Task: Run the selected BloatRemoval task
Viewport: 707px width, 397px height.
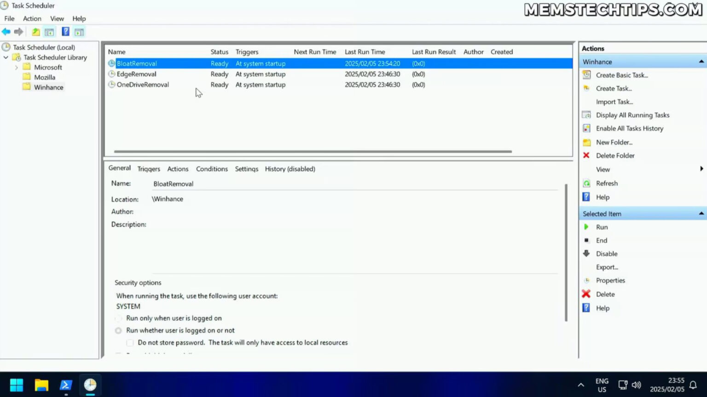Action: coord(602,227)
